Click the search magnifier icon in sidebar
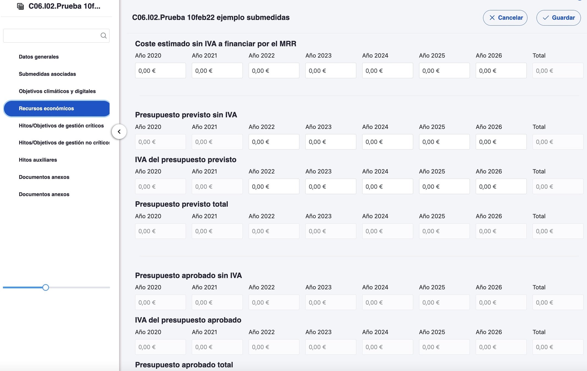The image size is (587, 371). pyautogui.click(x=103, y=35)
